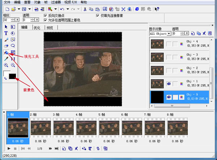
Task: Show Obj - 2 via visibility box
Action: 169,70
